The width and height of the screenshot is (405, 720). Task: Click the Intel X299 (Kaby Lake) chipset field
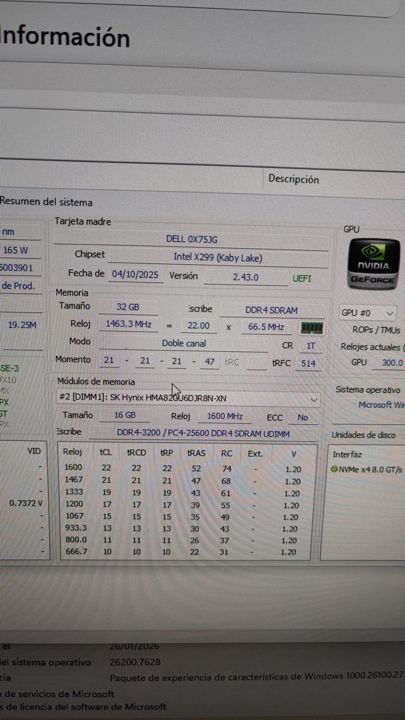[218, 257]
